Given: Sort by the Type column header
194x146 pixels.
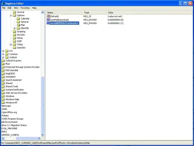Looking at the screenshot, I should point(94,13).
